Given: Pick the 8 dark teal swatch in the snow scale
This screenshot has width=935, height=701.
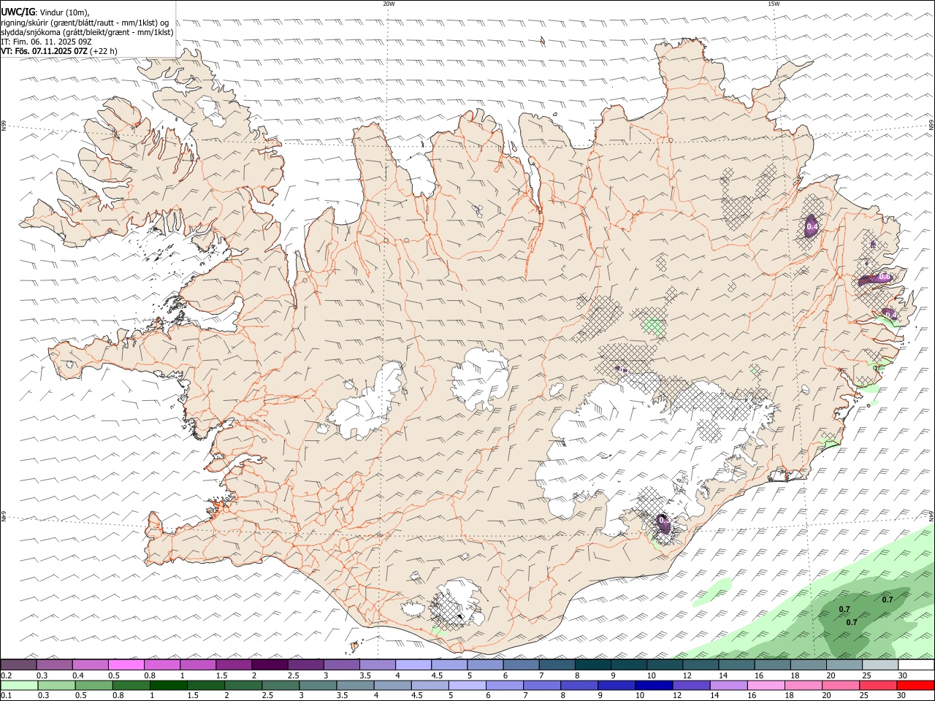Looking at the screenshot, I should coord(593,664).
